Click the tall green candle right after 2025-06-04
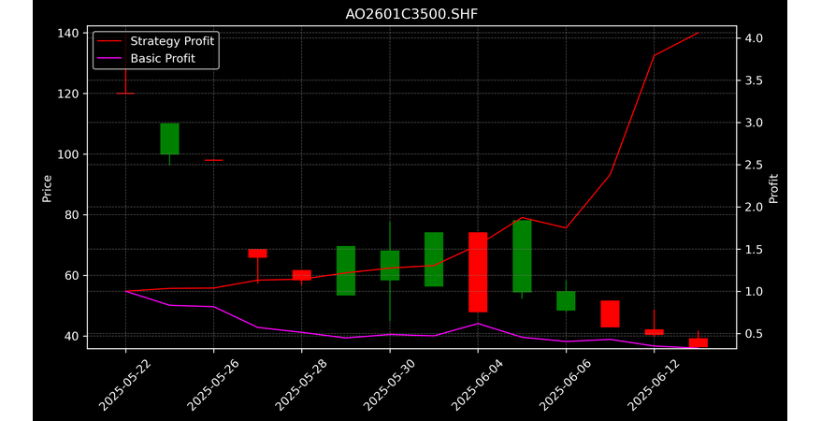The width and height of the screenshot is (821, 421). tap(522, 256)
